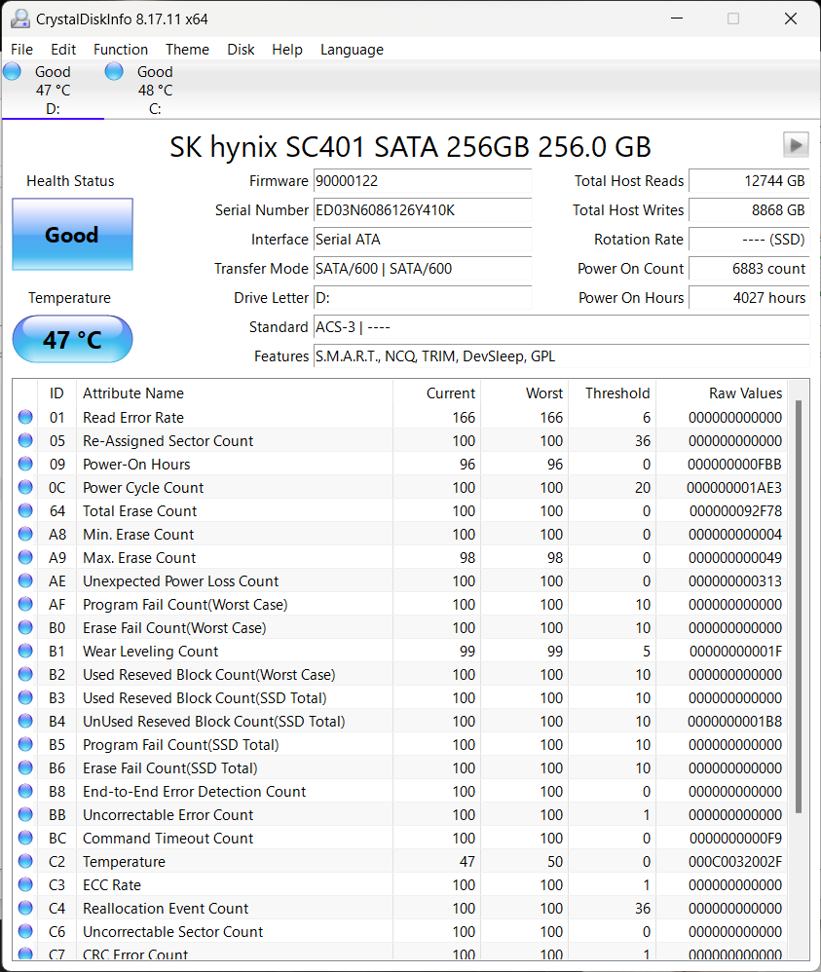Click the blue status orb above D: drive
Viewport: 821px width, 972px height.
(12, 72)
